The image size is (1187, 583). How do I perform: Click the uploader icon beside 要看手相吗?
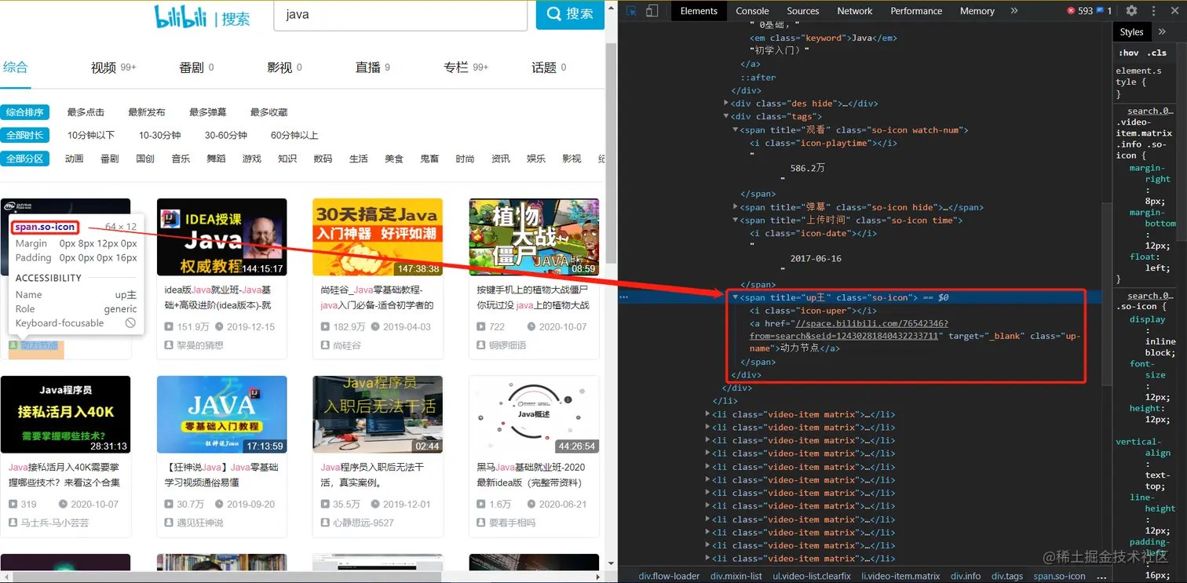(481, 523)
